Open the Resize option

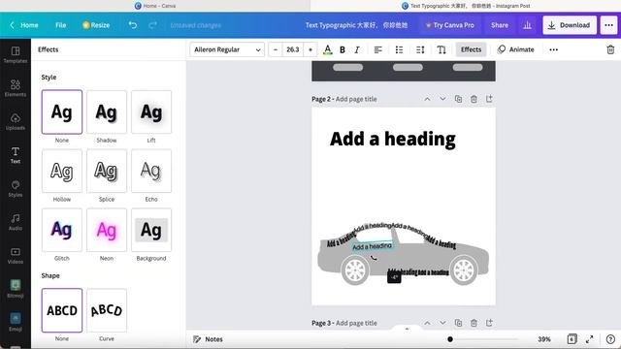[96, 25]
